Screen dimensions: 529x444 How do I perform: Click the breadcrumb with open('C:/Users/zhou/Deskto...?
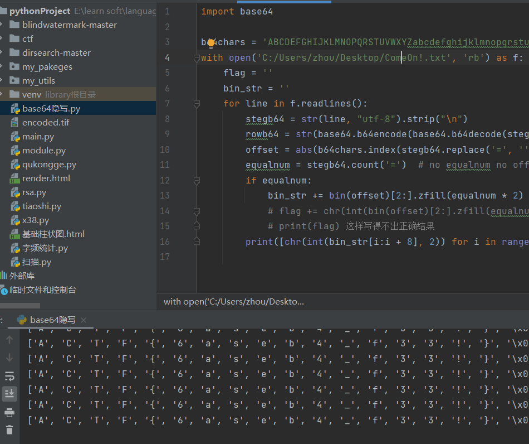tap(234, 302)
